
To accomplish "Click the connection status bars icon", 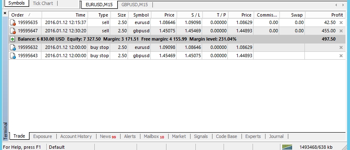I will pyautogui.click(x=287, y=147).
